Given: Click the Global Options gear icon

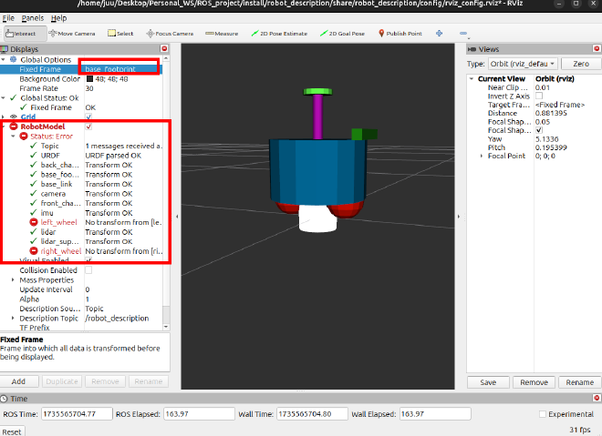Looking at the screenshot, I should pyautogui.click(x=14, y=59).
